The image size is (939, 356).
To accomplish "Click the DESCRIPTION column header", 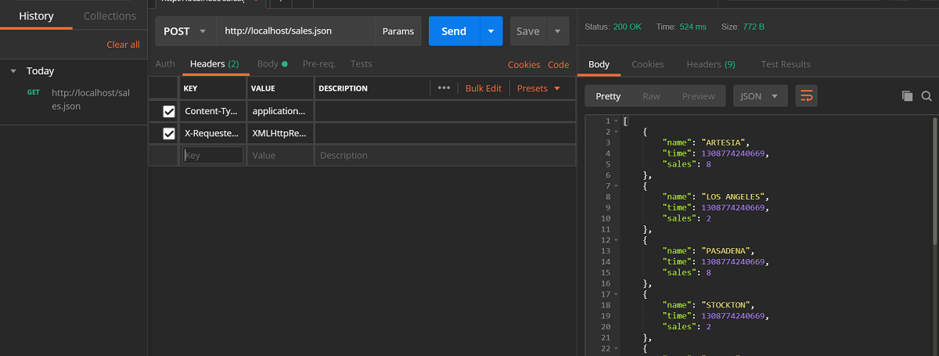I will 343,88.
